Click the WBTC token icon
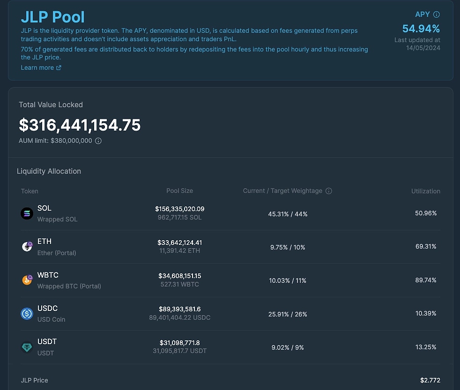This screenshot has width=460, height=390. (27, 280)
